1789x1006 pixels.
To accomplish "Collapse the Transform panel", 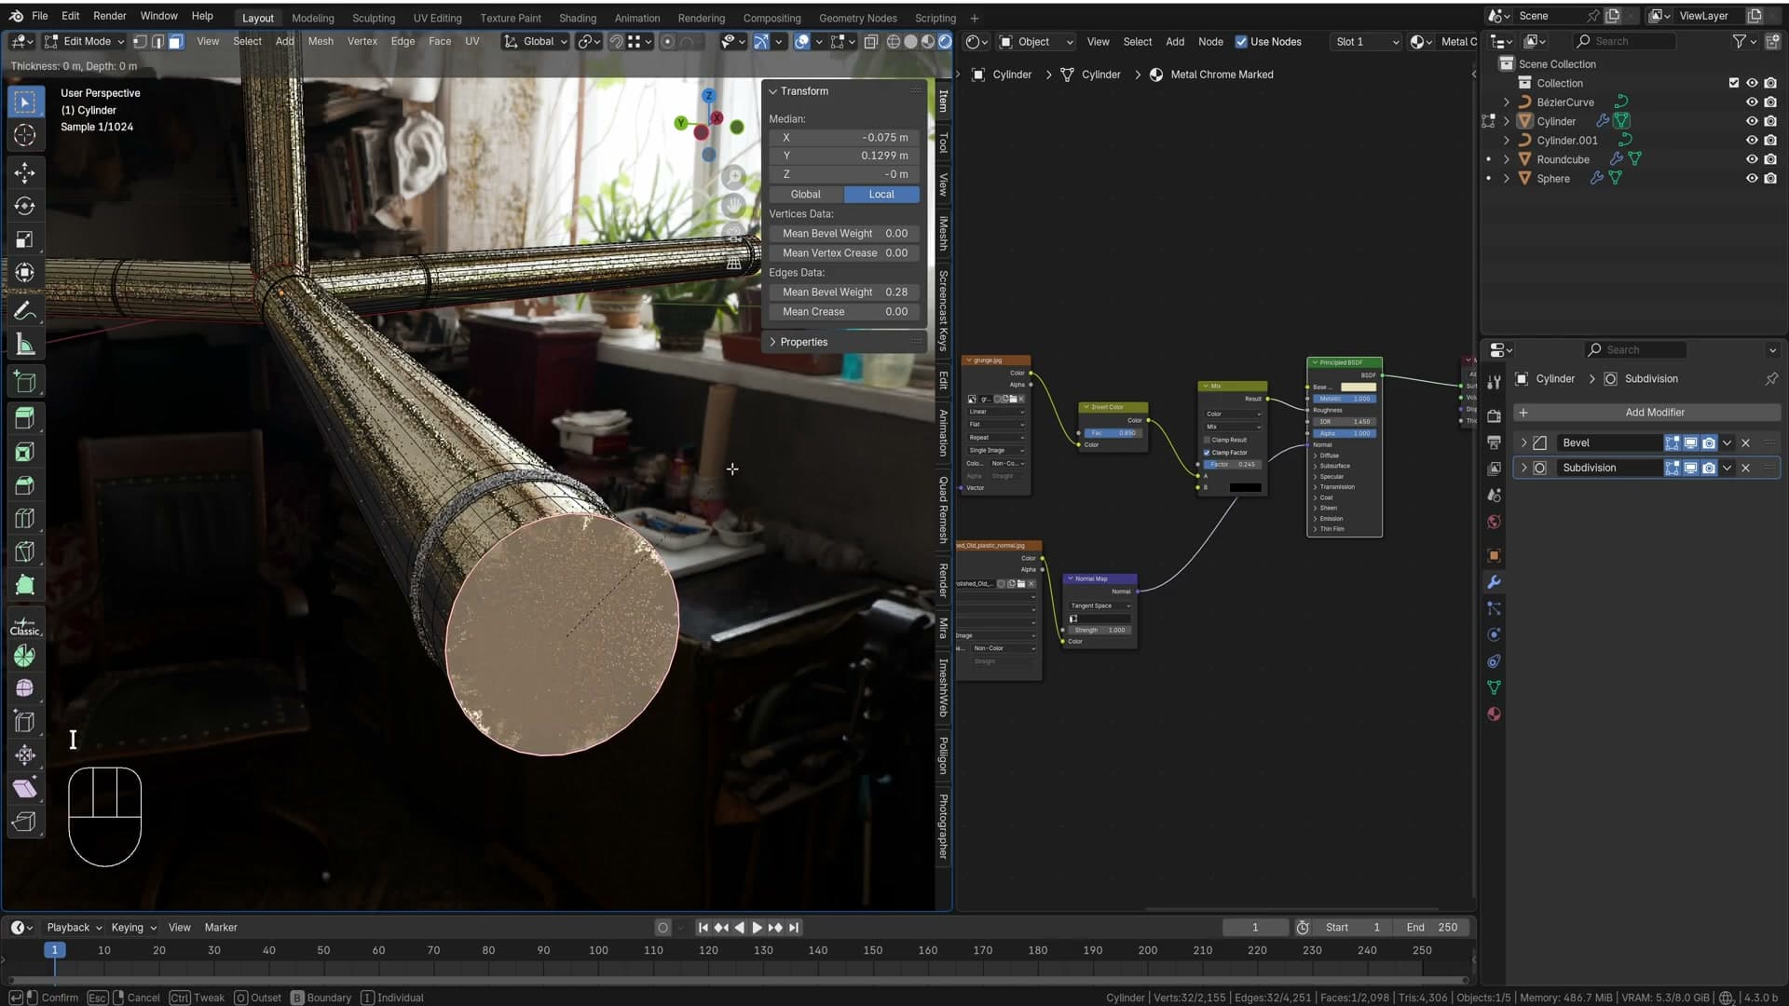I will point(772,91).
